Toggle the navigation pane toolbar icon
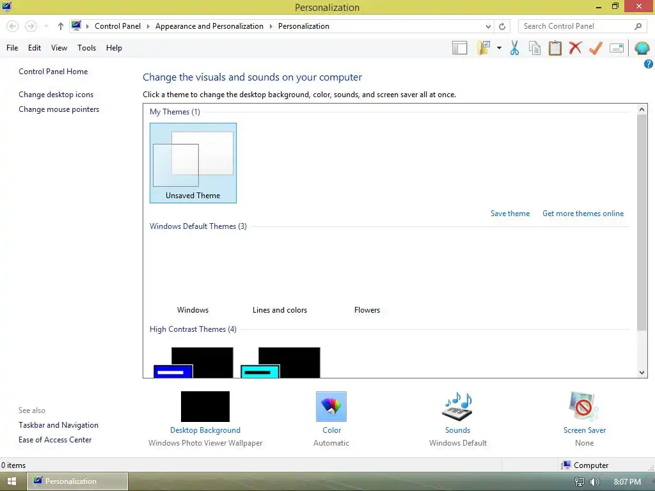The height and width of the screenshot is (491, 655). click(459, 48)
